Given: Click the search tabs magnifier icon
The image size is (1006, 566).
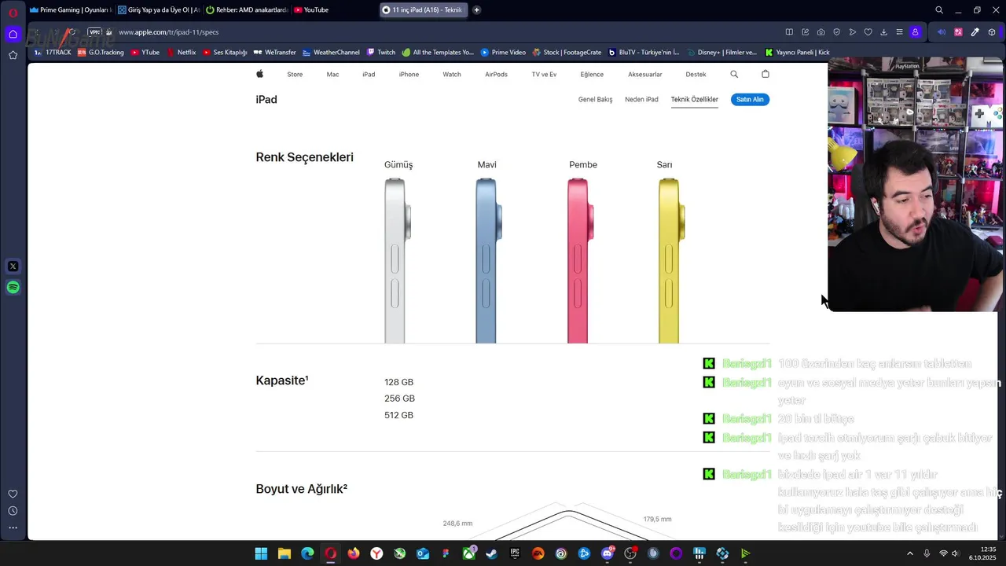Looking at the screenshot, I should (938, 10).
